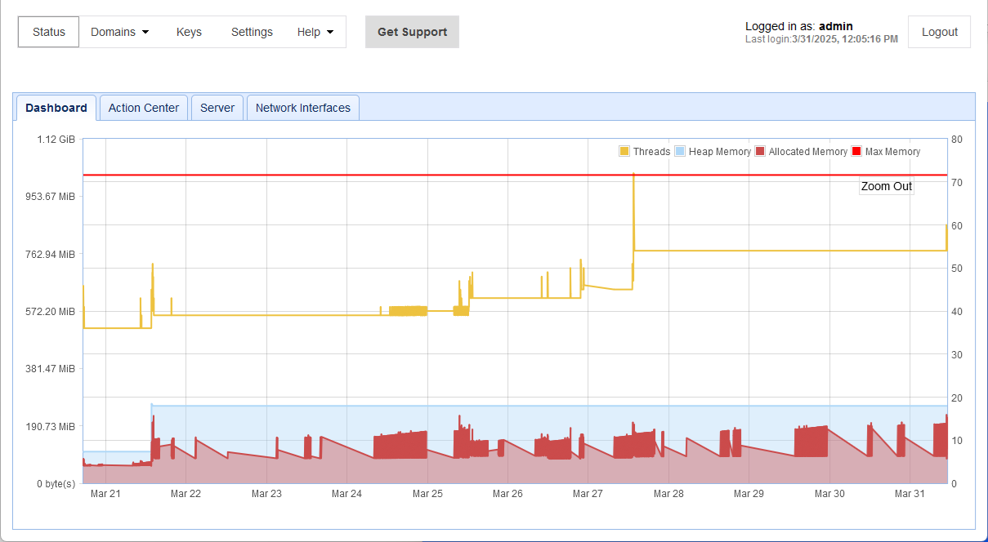
Task: Open the Keys menu item
Action: click(x=189, y=32)
